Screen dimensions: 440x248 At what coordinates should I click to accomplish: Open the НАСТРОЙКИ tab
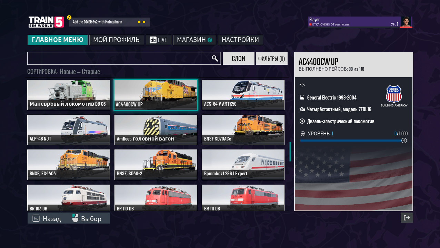coord(240,40)
